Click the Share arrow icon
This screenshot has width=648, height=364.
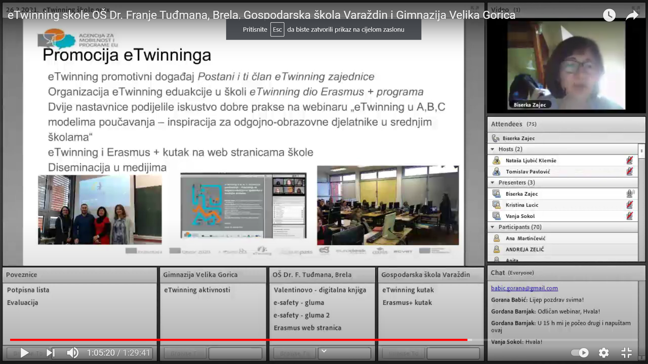pyautogui.click(x=632, y=15)
